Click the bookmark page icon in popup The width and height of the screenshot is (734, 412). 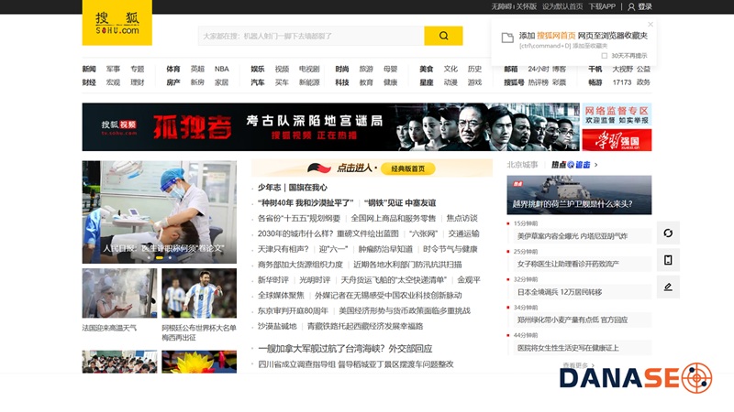click(507, 38)
